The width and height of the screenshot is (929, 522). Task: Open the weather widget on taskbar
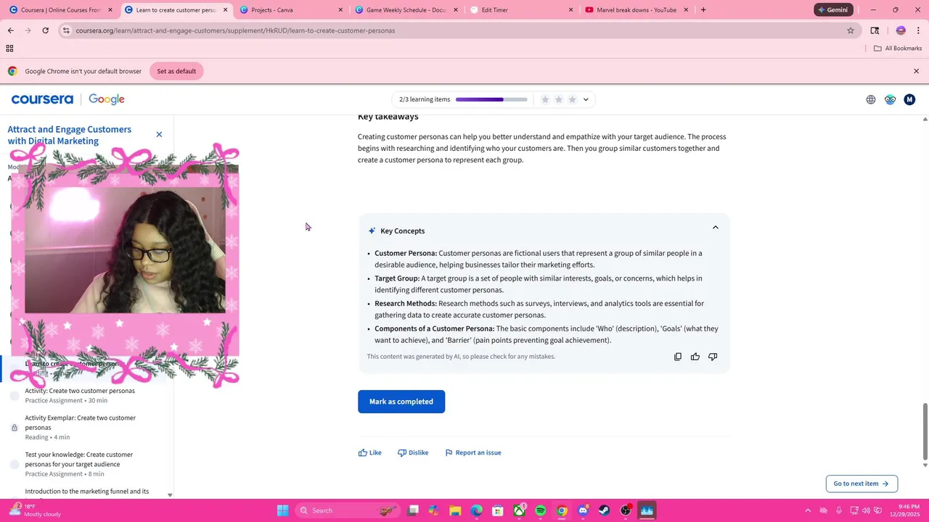[35, 510]
